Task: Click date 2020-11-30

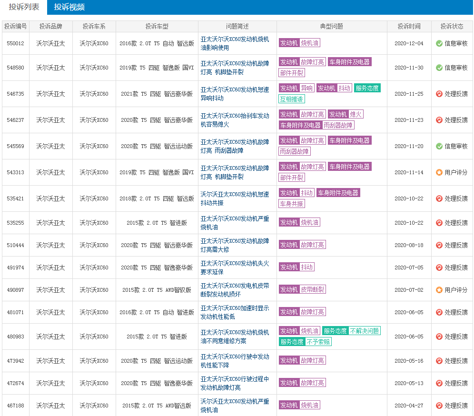Action: pyautogui.click(x=409, y=68)
